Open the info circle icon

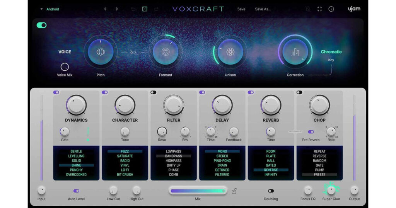[x=331, y=9]
